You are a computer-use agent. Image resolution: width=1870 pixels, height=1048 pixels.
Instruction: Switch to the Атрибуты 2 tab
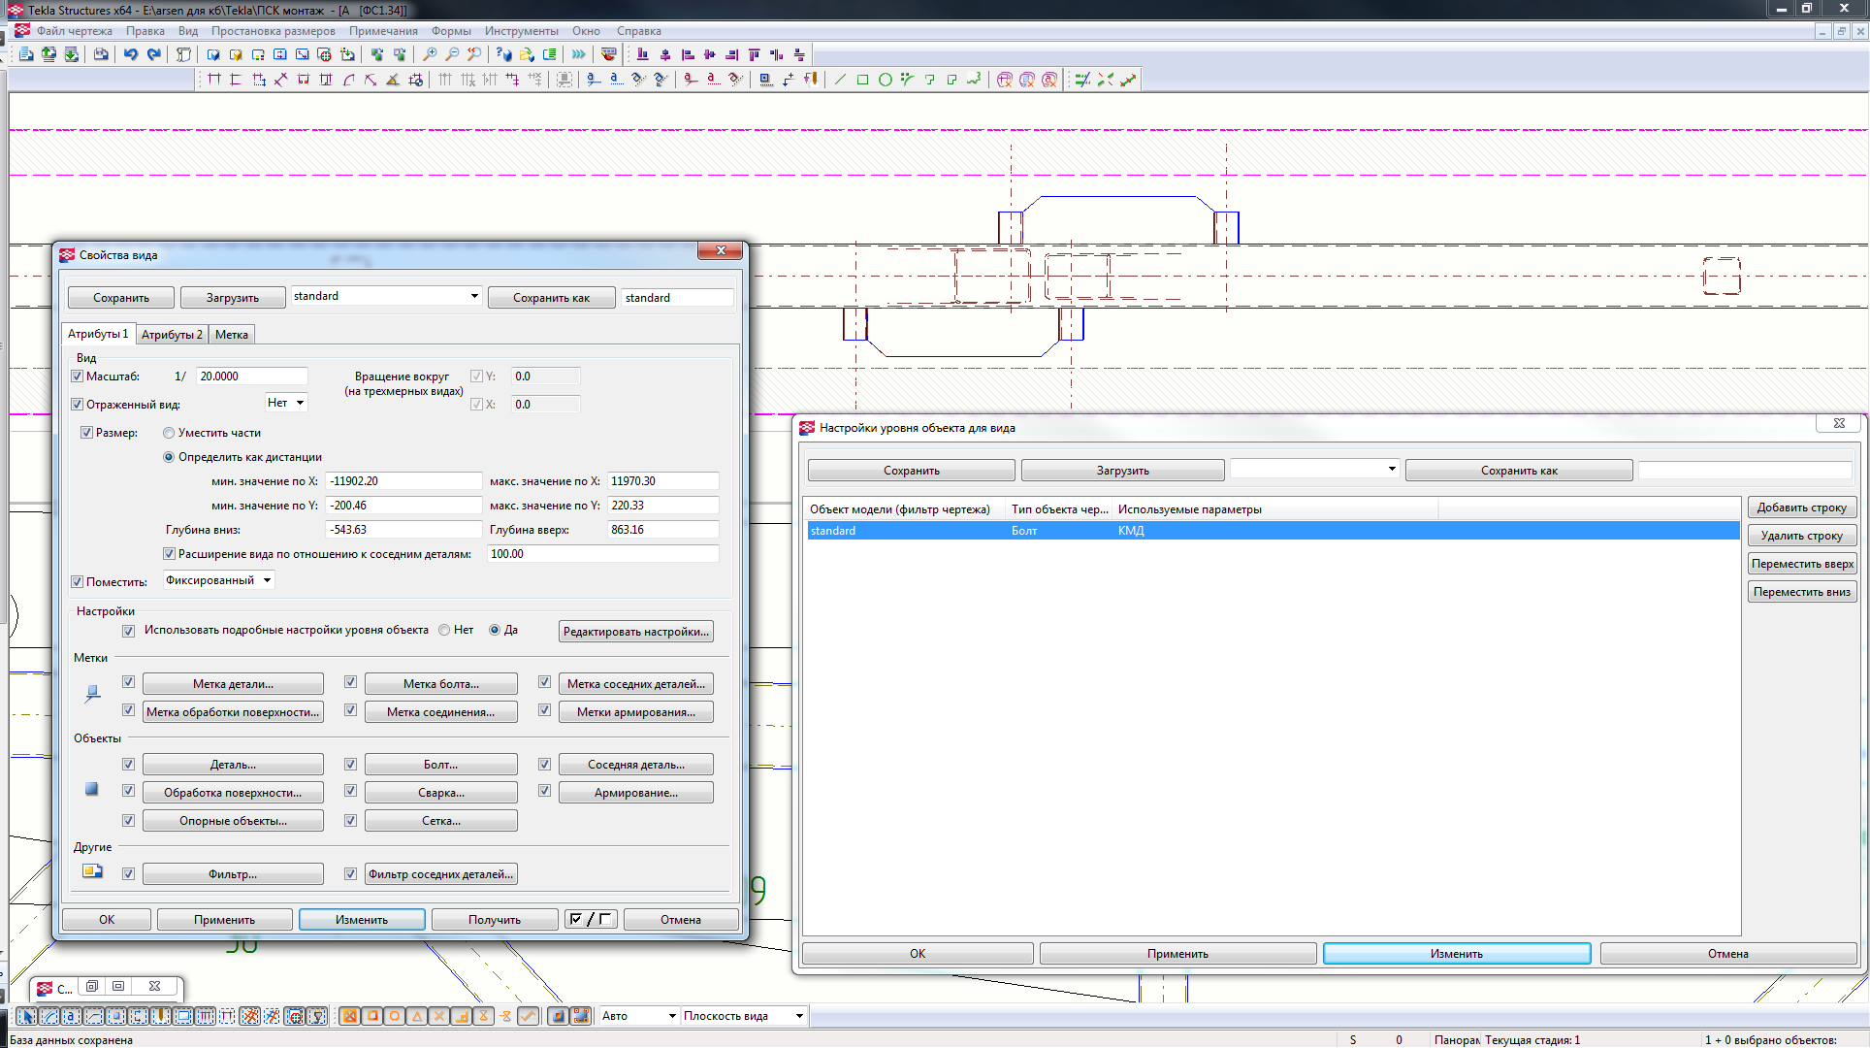click(x=172, y=335)
